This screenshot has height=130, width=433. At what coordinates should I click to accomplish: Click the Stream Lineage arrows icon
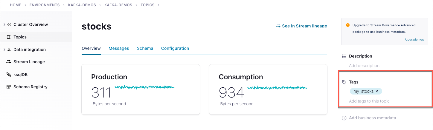coord(9,62)
